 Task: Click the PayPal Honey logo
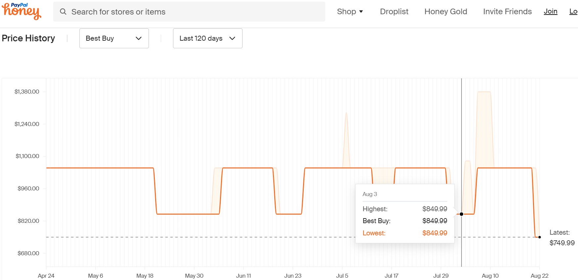tap(22, 12)
